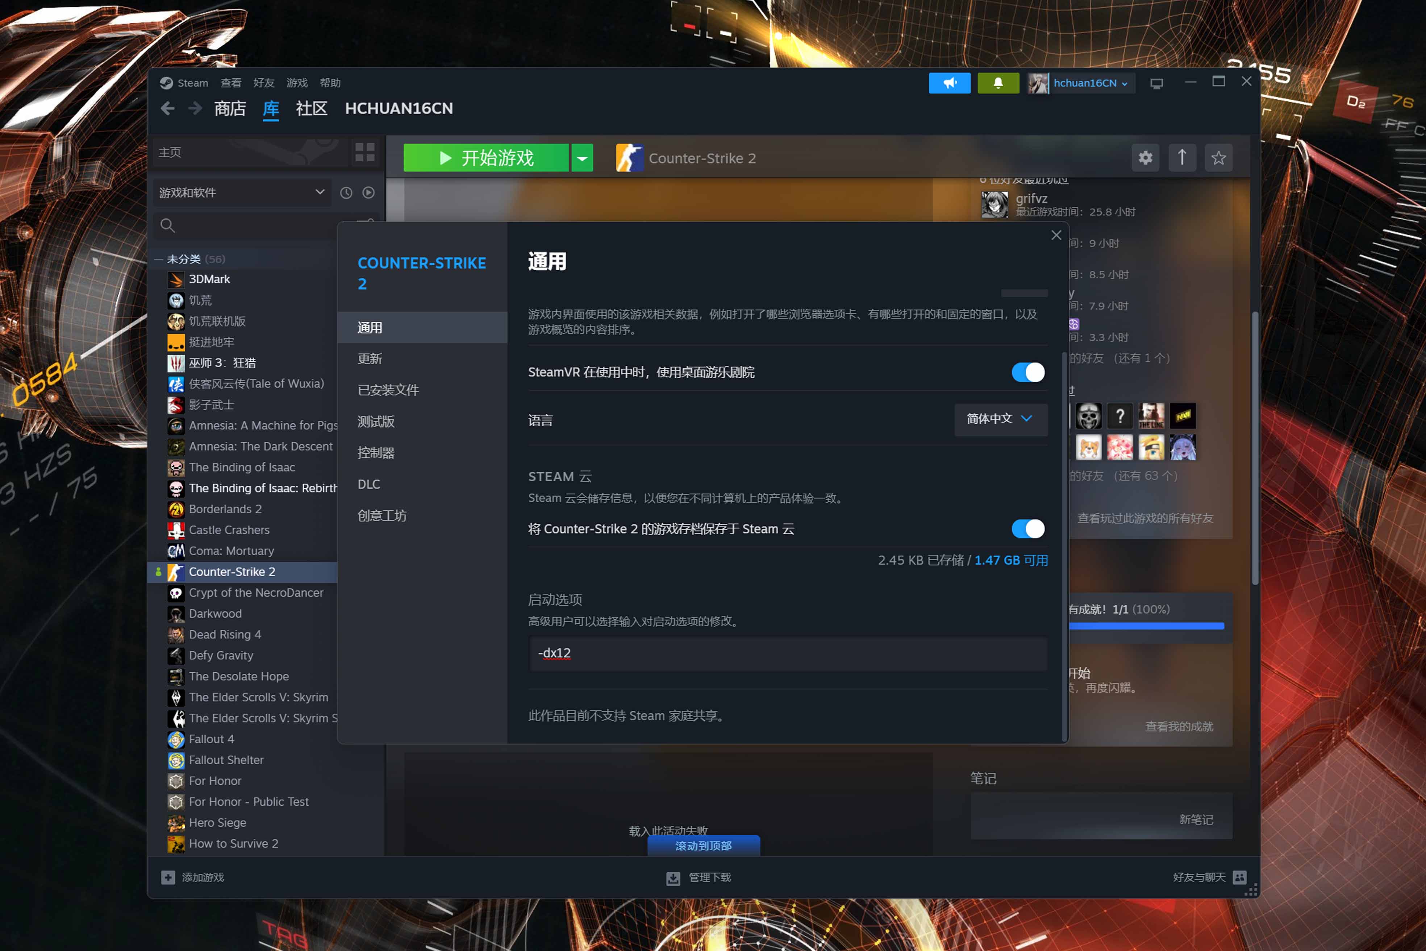
Task: Click grifvz friend avatar
Action: 994,204
